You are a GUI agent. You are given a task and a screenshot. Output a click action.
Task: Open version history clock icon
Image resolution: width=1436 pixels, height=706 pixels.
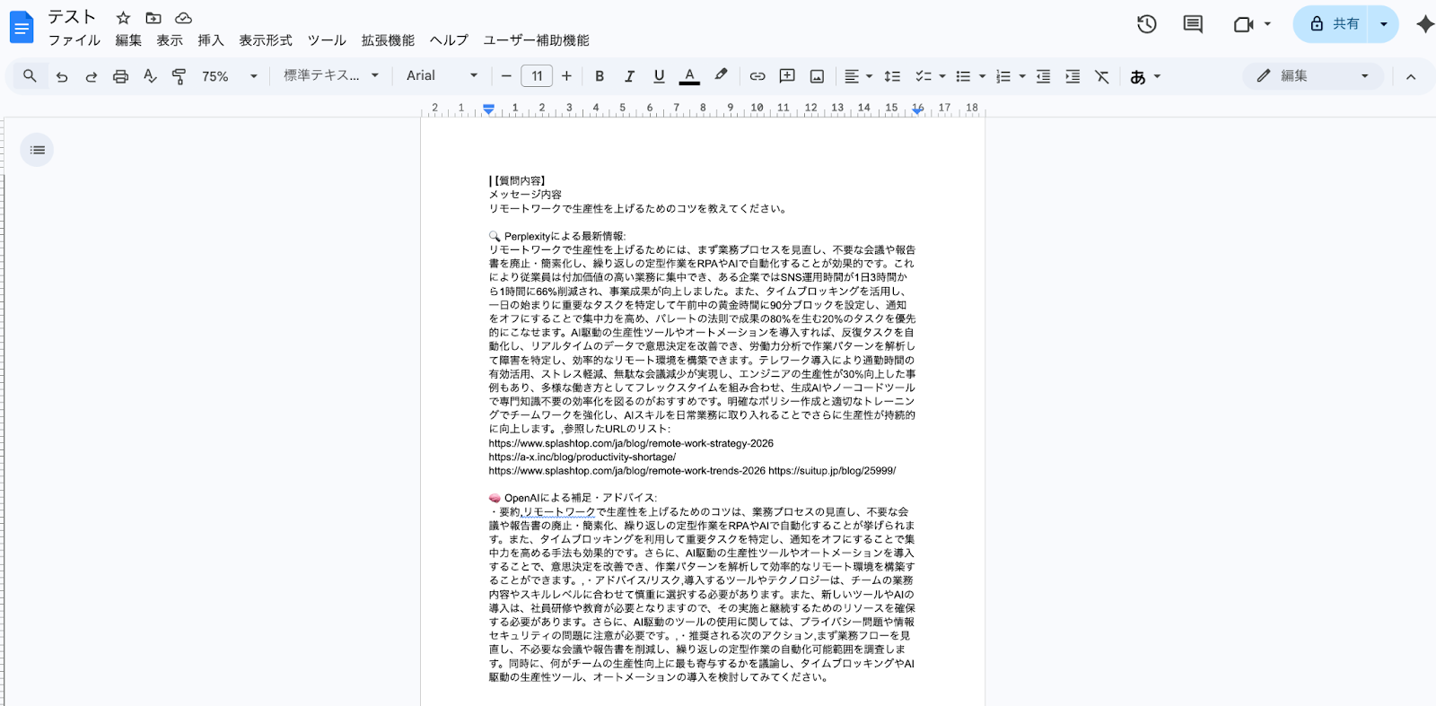tap(1147, 24)
